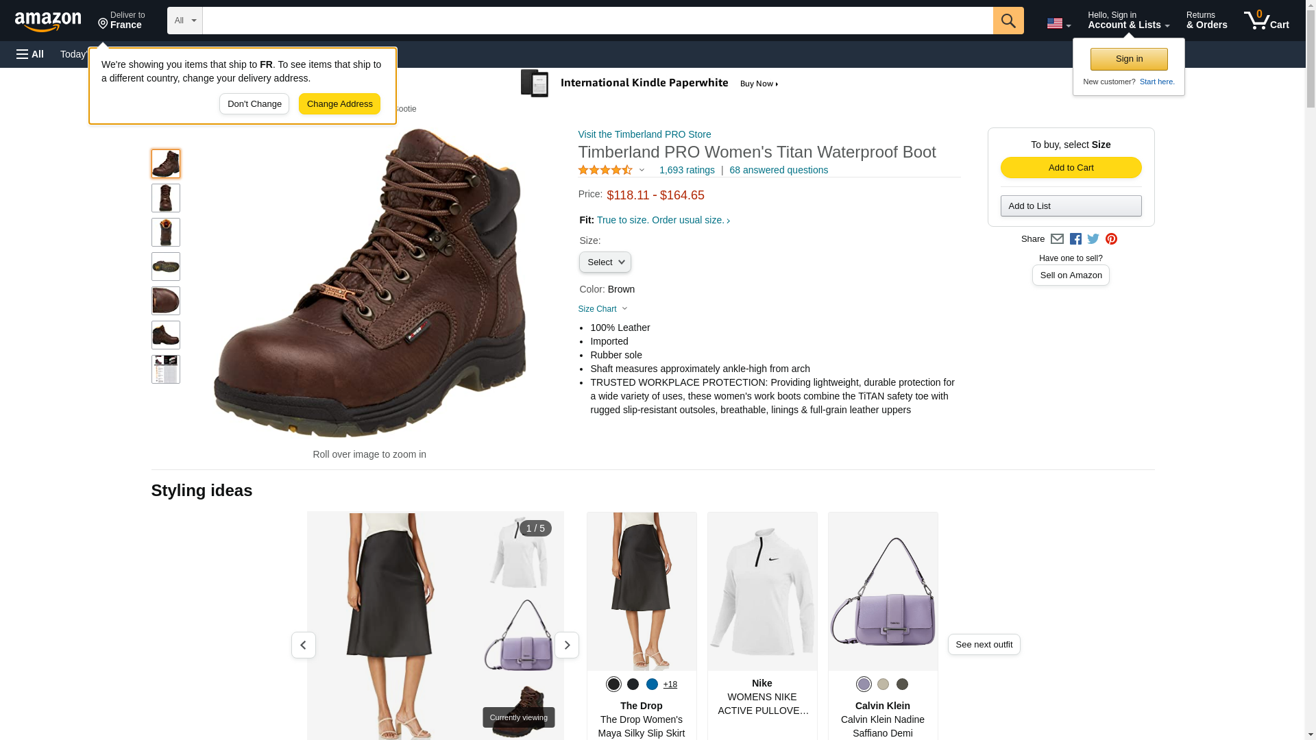Share via Pinterest icon
The height and width of the screenshot is (740, 1316).
point(1111,239)
